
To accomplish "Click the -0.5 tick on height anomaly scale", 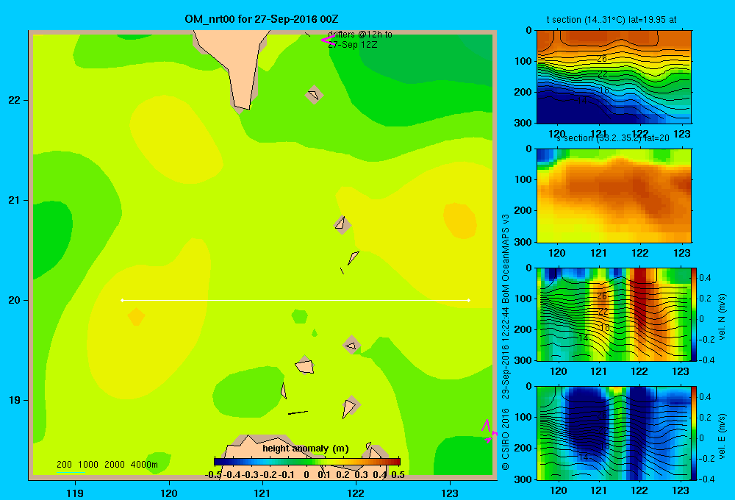I will click(x=213, y=475).
